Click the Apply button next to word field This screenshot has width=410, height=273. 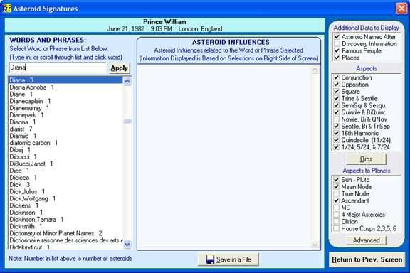[x=120, y=68]
